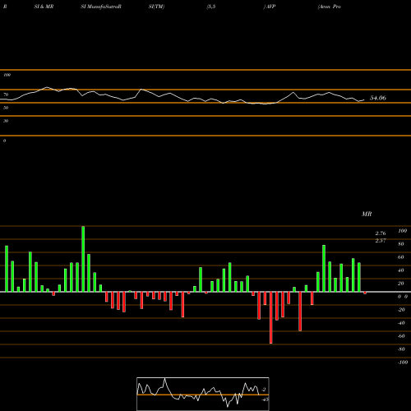Click the tallest green MR histogram bar
The width and height of the screenshot is (411, 411).
pos(83,259)
